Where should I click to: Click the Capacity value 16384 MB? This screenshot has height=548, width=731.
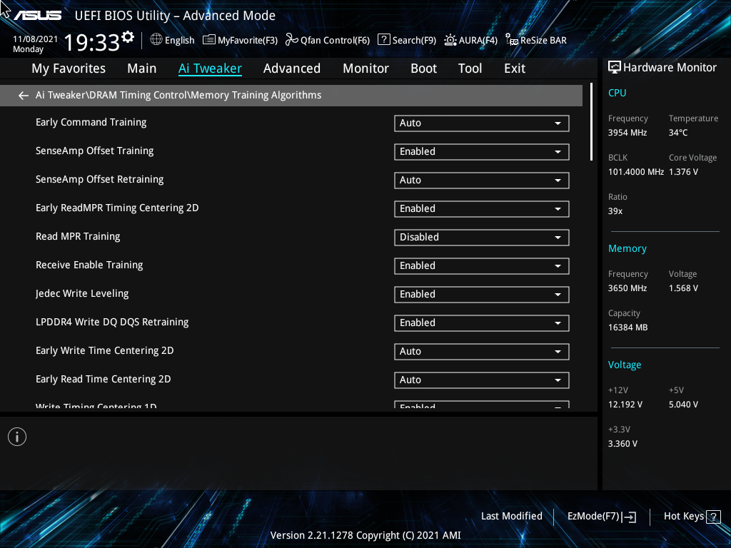[x=628, y=328]
